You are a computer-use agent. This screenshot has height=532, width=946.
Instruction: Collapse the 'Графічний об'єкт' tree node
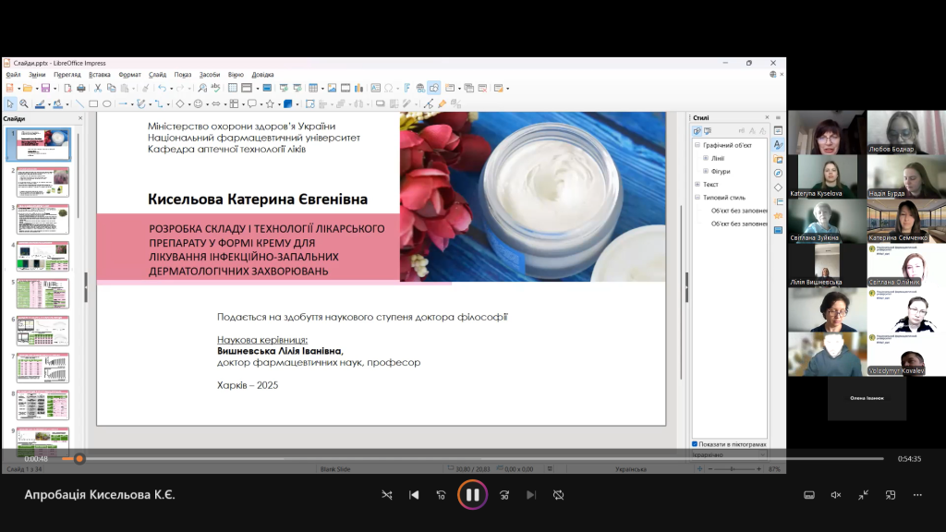(x=697, y=145)
